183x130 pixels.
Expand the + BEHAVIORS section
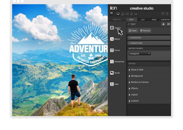coord(149,38)
